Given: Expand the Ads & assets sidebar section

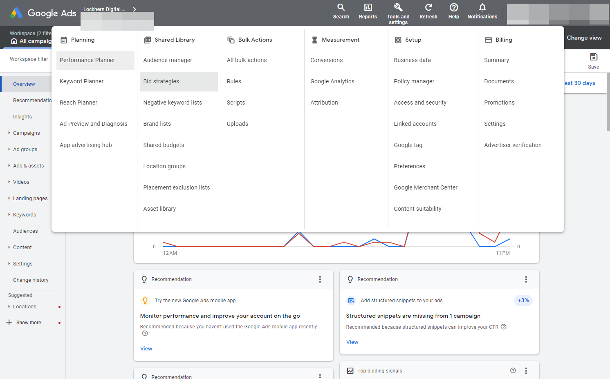Looking at the screenshot, I should click(9, 165).
